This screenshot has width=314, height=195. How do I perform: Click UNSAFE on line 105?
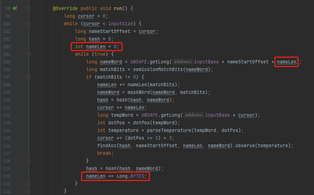139,62
